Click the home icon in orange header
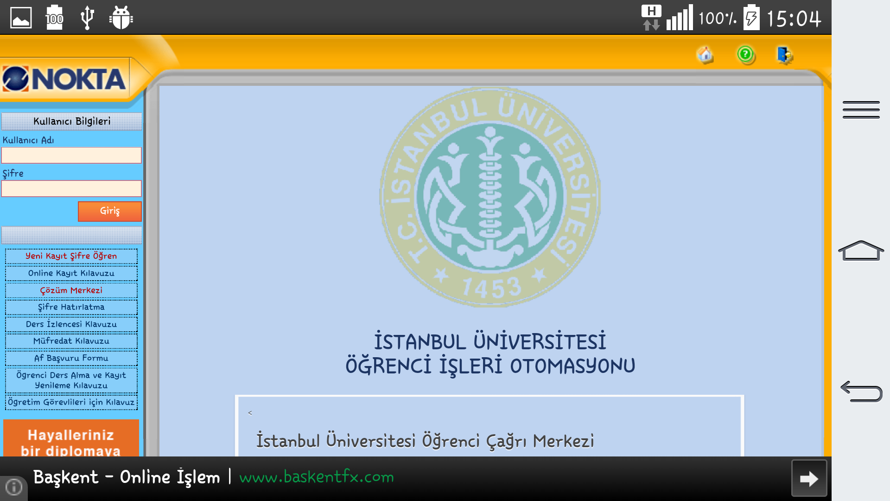 point(705,55)
